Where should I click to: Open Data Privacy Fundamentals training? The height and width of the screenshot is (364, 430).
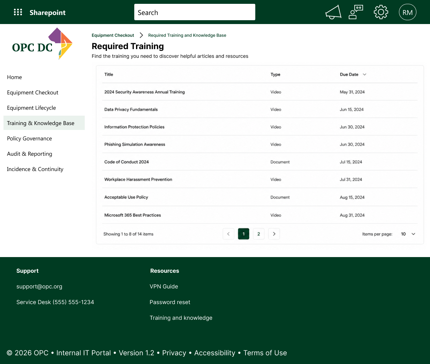tap(131, 109)
